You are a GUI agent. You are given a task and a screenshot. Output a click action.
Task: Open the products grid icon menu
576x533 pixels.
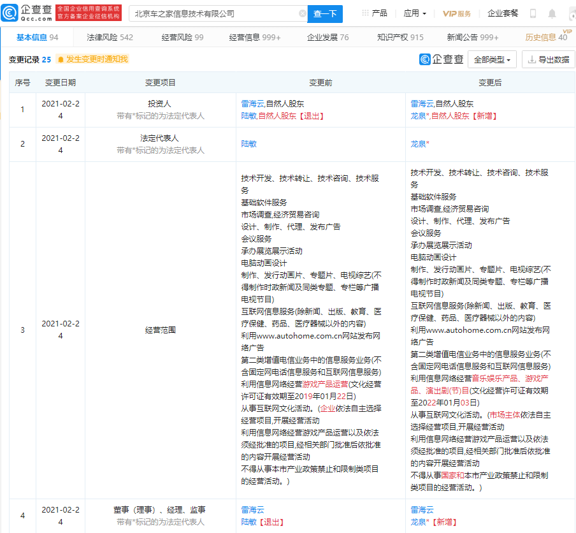(365, 13)
